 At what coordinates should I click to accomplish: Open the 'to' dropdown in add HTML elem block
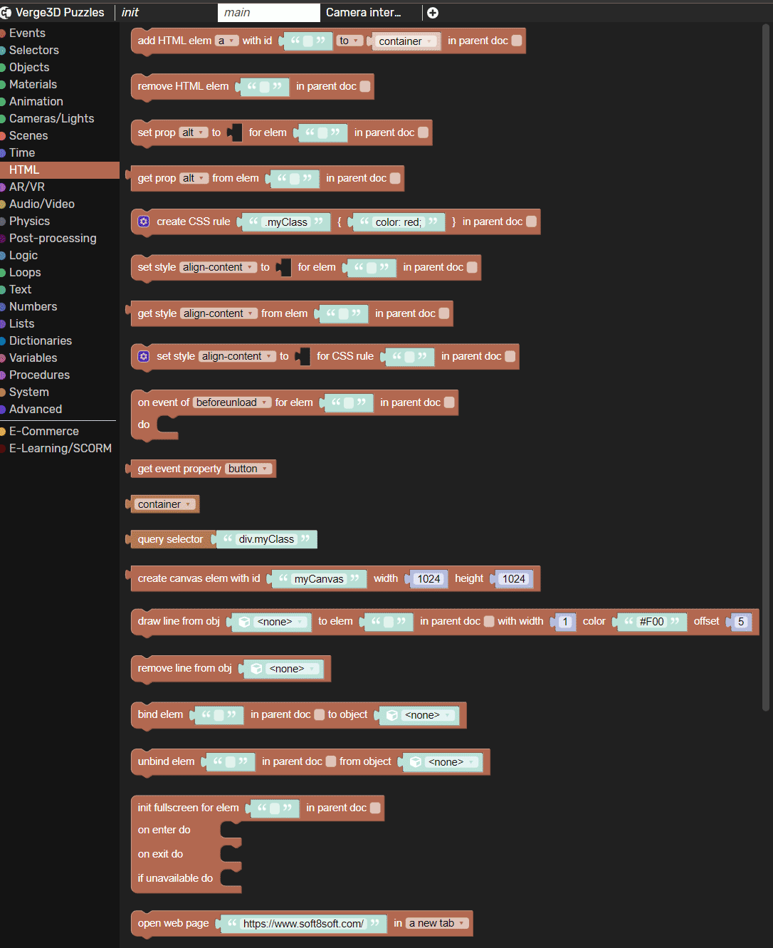coord(349,41)
